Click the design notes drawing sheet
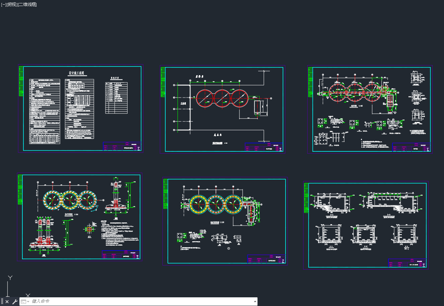The width and height of the screenshot is (444, 306). point(80,109)
